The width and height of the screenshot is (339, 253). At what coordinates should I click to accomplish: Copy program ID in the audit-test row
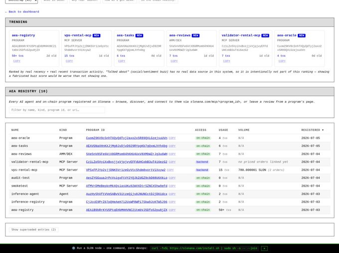click(x=172, y=178)
